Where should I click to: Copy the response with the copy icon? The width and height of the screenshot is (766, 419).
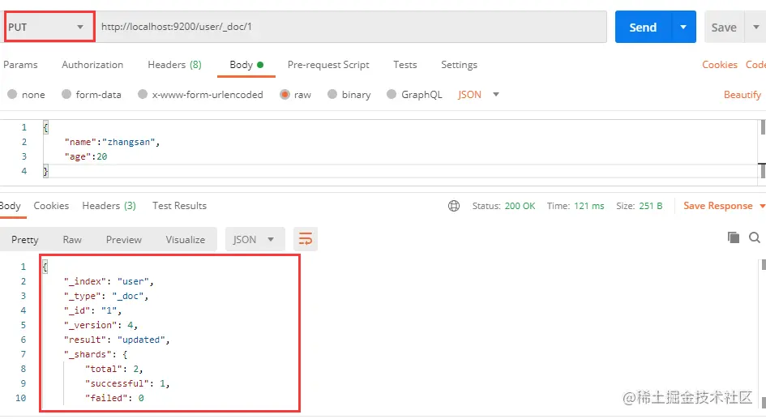734,237
